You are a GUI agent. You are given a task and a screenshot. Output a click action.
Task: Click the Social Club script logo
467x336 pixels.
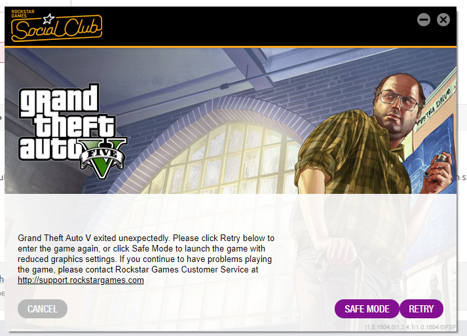56,28
